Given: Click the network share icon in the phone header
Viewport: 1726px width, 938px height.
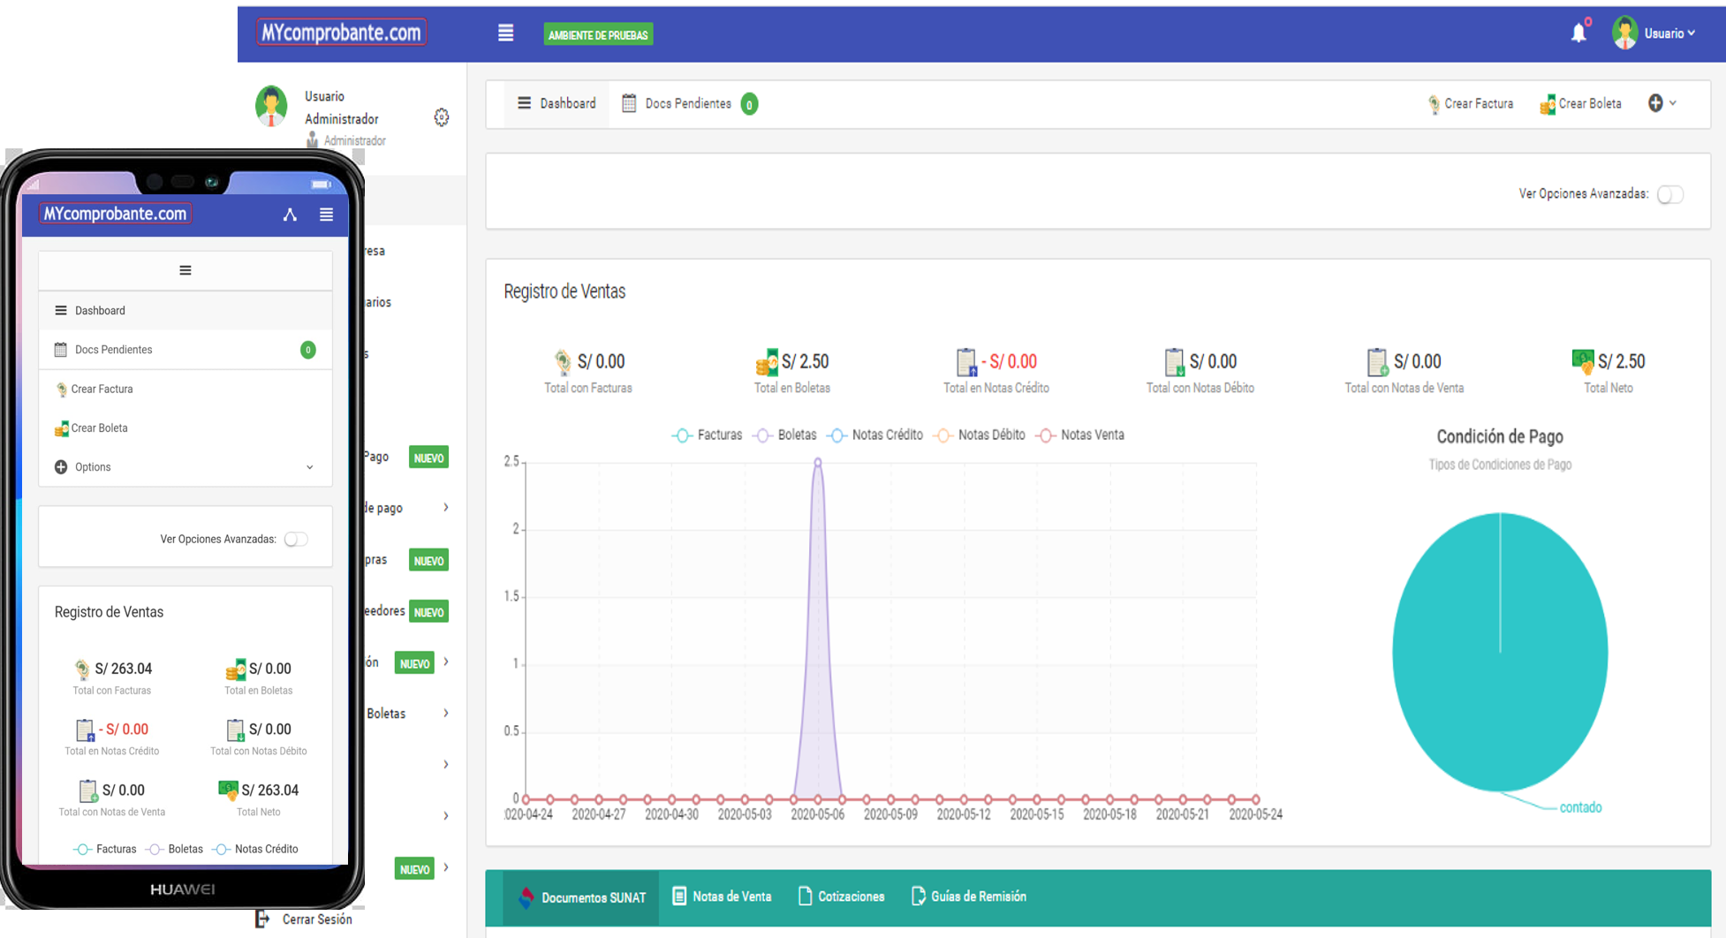Looking at the screenshot, I should point(290,215).
